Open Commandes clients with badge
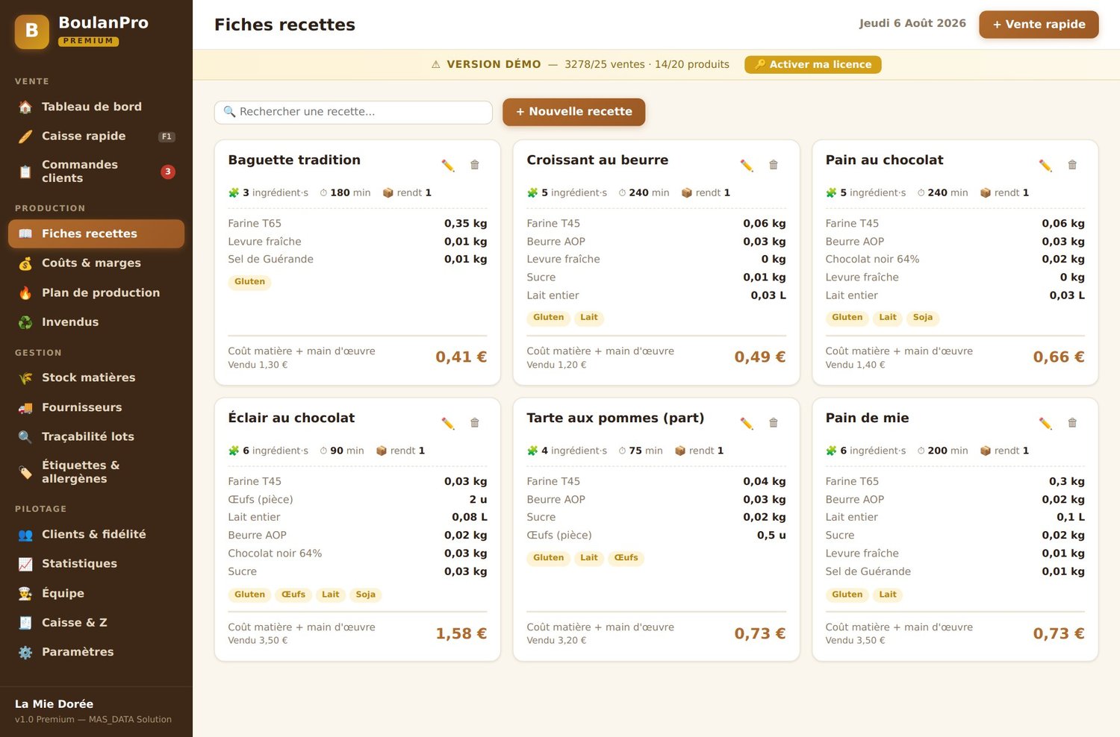This screenshot has height=737, width=1120. click(96, 172)
